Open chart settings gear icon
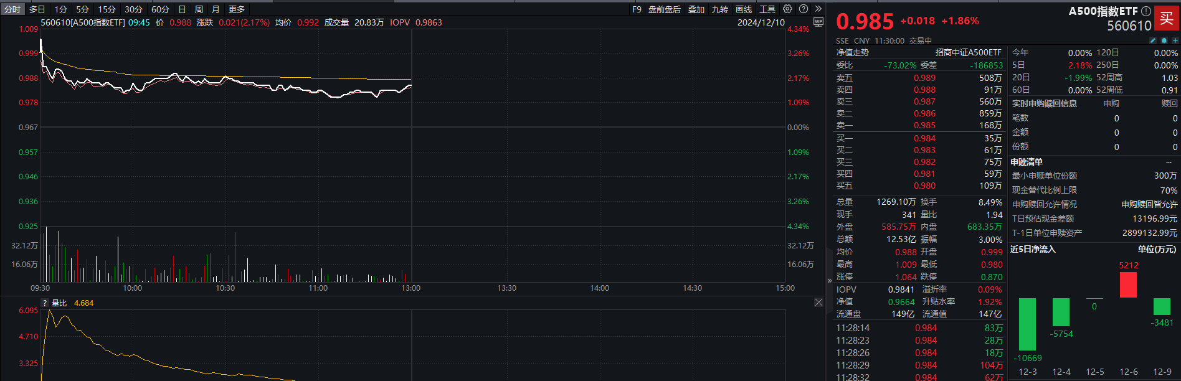The height and width of the screenshot is (381, 1181). (787, 9)
